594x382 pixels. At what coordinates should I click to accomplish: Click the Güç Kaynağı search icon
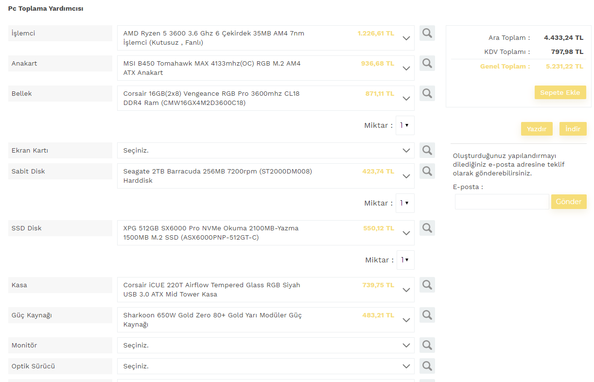427,315
